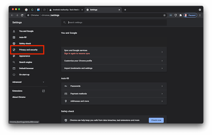The height and width of the screenshot is (135, 212).
Task: Click the Addresses location pin icon
Action: pyautogui.click(x=66, y=101)
